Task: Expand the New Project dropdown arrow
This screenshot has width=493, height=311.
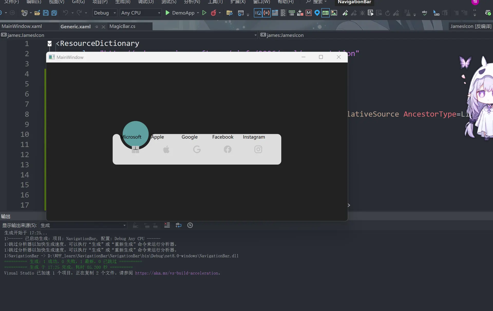Action: click(x=31, y=13)
